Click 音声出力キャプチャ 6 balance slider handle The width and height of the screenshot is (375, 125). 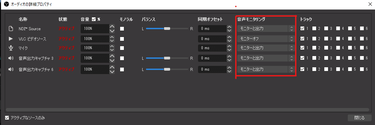pos(167,69)
